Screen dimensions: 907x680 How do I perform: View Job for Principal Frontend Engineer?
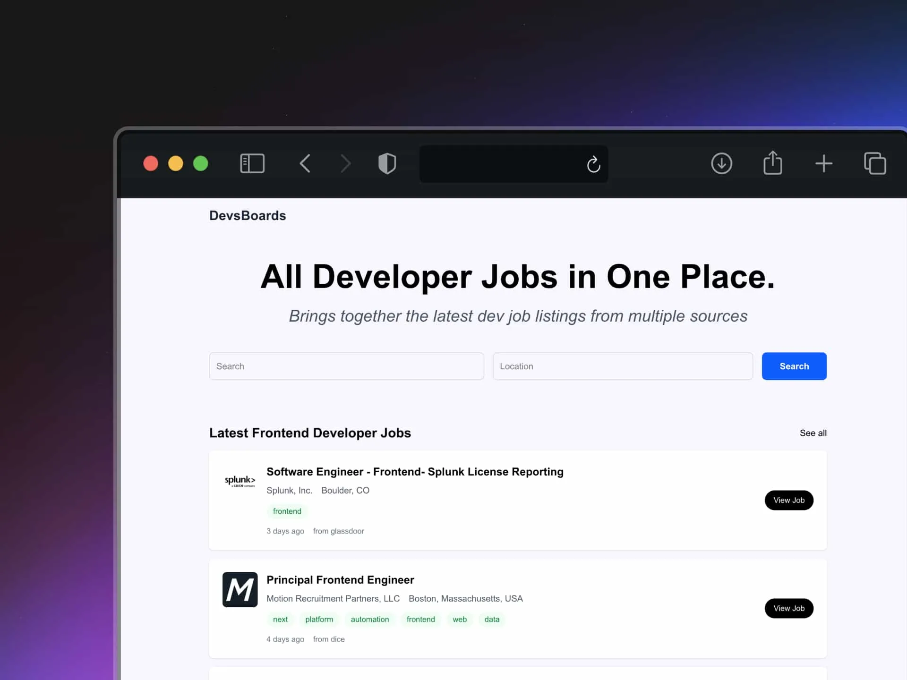[x=788, y=608]
